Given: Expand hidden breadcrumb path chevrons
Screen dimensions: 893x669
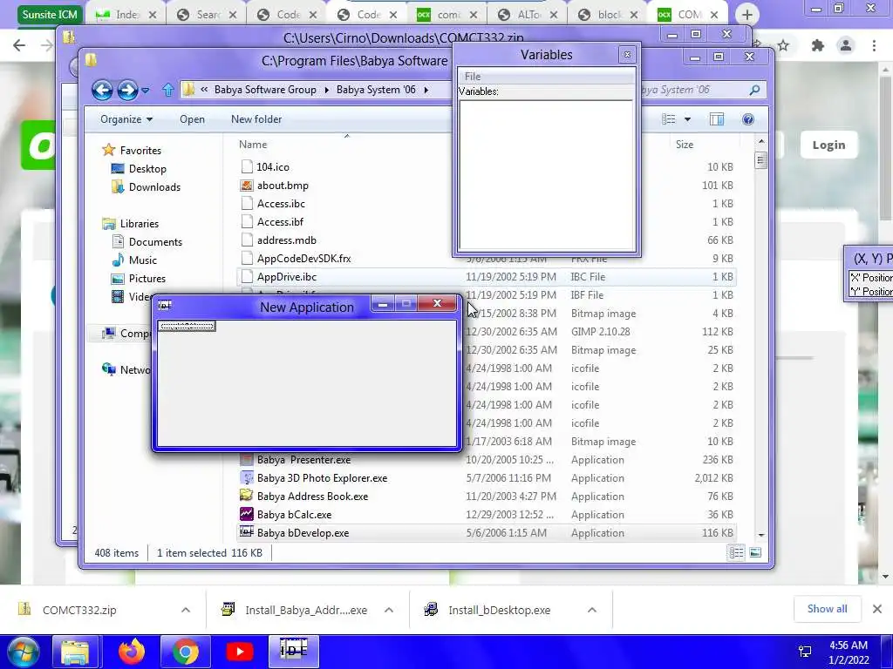Looking at the screenshot, I should [x=204, y=90].
